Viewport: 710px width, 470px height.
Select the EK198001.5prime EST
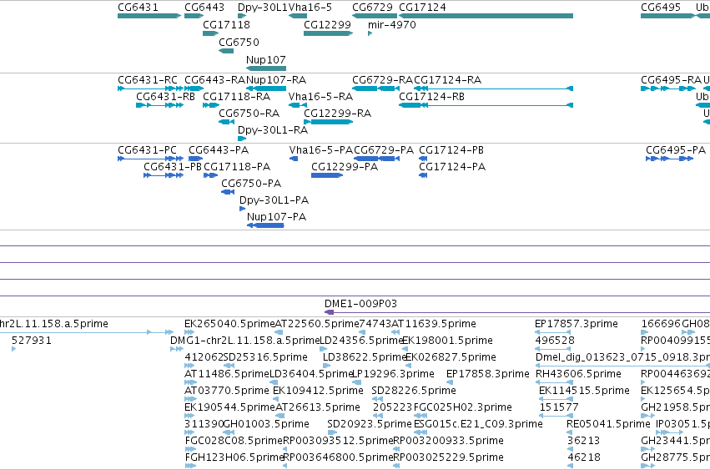point(405,349)
